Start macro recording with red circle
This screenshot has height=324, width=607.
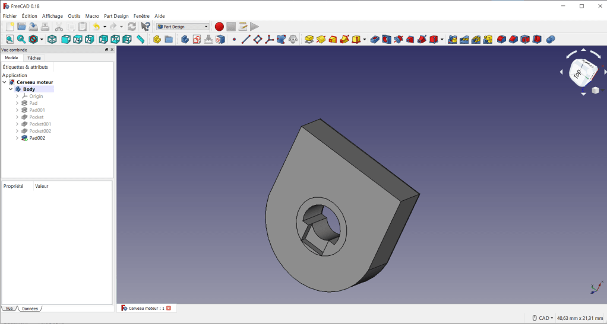coord(219,27)
